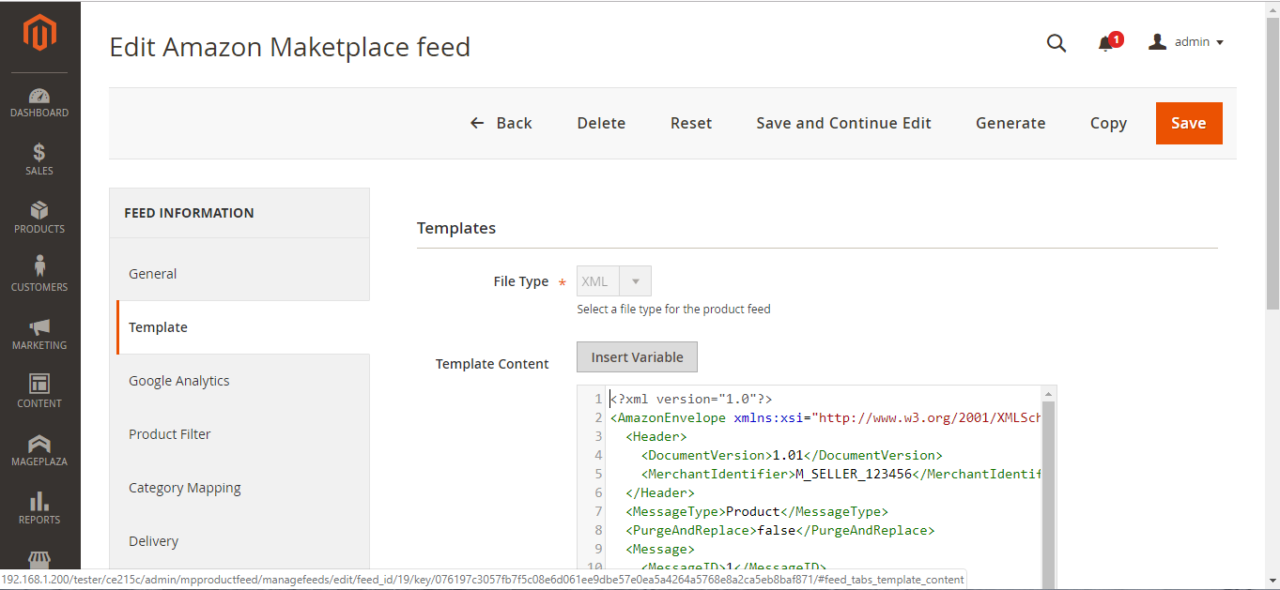Click the search magnifier icon
The image size is (1280, 590).
coord(1056,43)
